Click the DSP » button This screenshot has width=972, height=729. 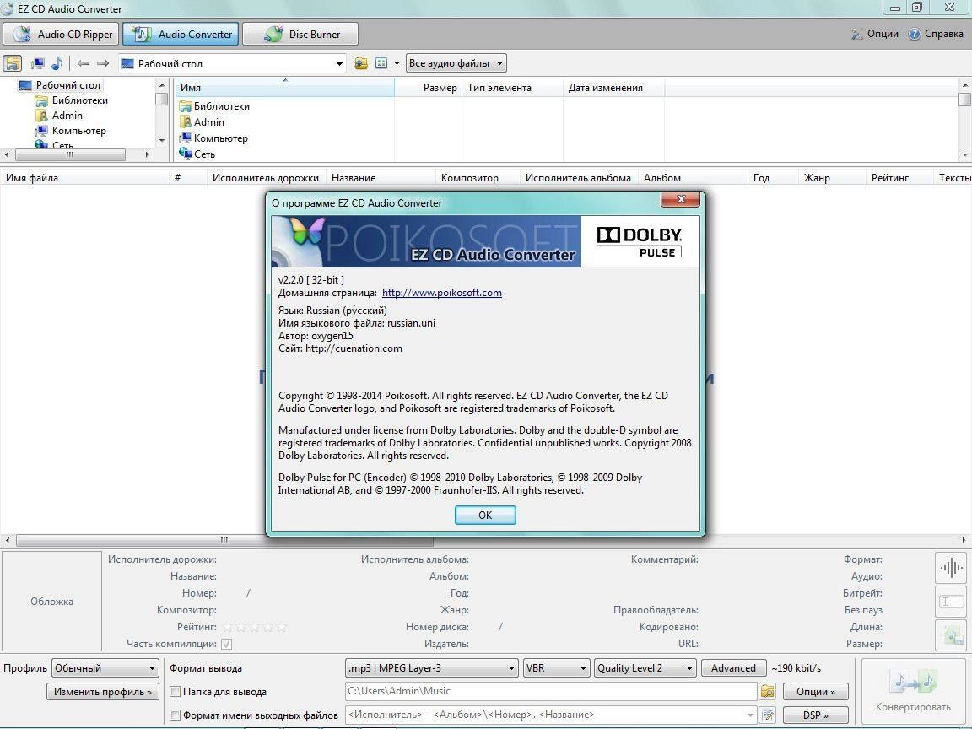click(815, 715)
